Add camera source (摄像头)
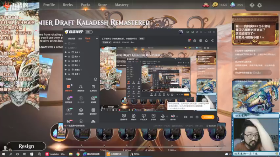The width and height of the screenshot is (280, 157). [134, 117]
